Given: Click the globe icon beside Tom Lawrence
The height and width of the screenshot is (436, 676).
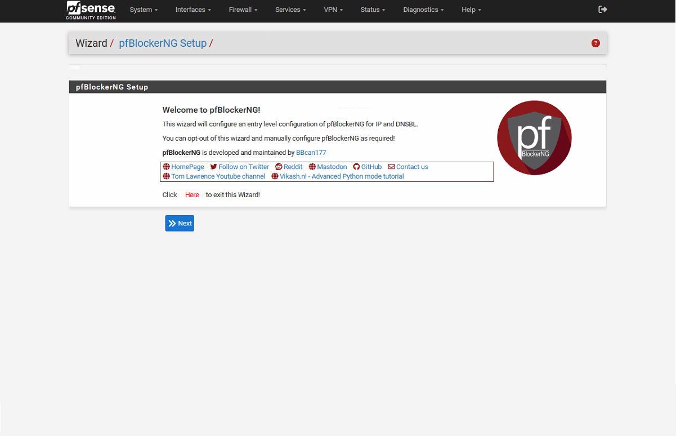Looking at the screenshot, I should 166,176.
